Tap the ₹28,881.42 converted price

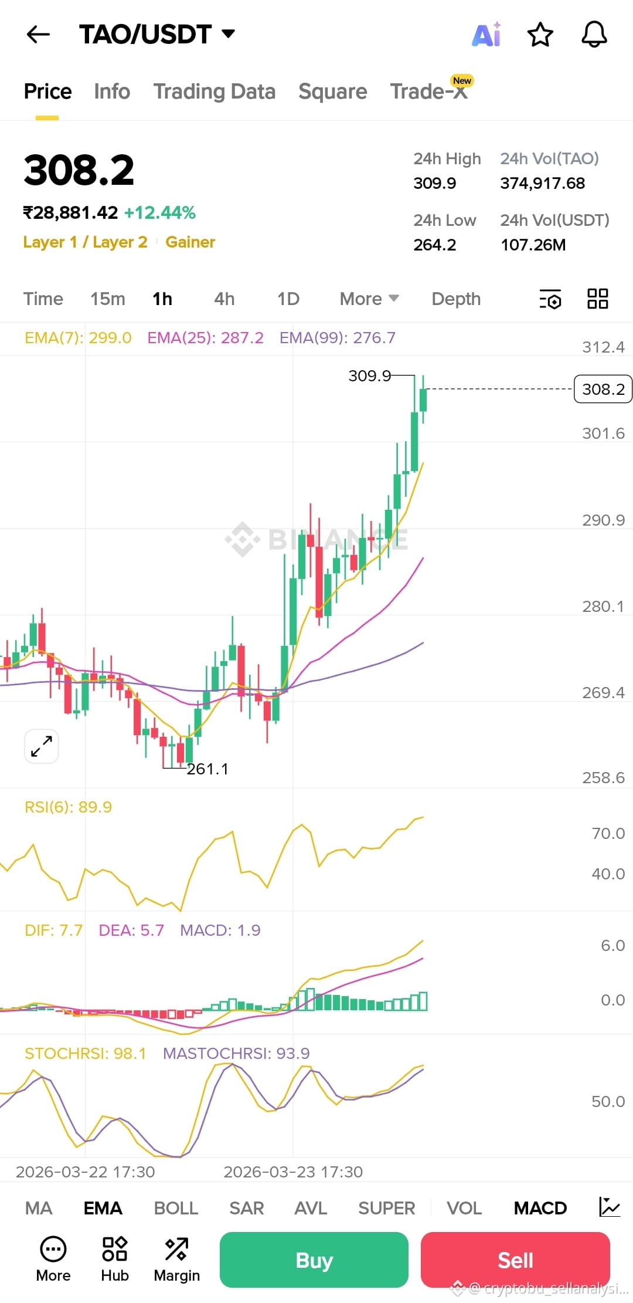70,212
